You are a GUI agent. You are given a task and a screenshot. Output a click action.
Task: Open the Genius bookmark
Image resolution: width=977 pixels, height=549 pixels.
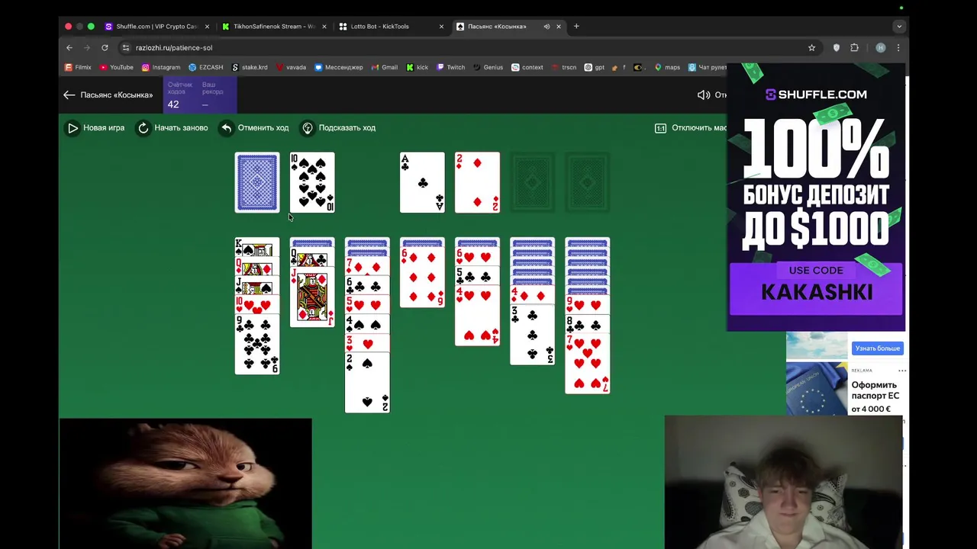click(488, 67)
